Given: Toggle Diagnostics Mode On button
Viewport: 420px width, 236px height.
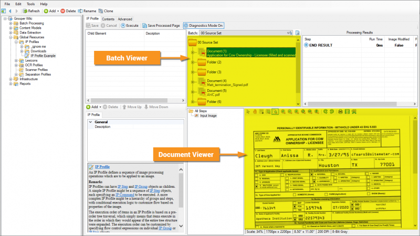Looking at the screenshot, I should [203, 25].
